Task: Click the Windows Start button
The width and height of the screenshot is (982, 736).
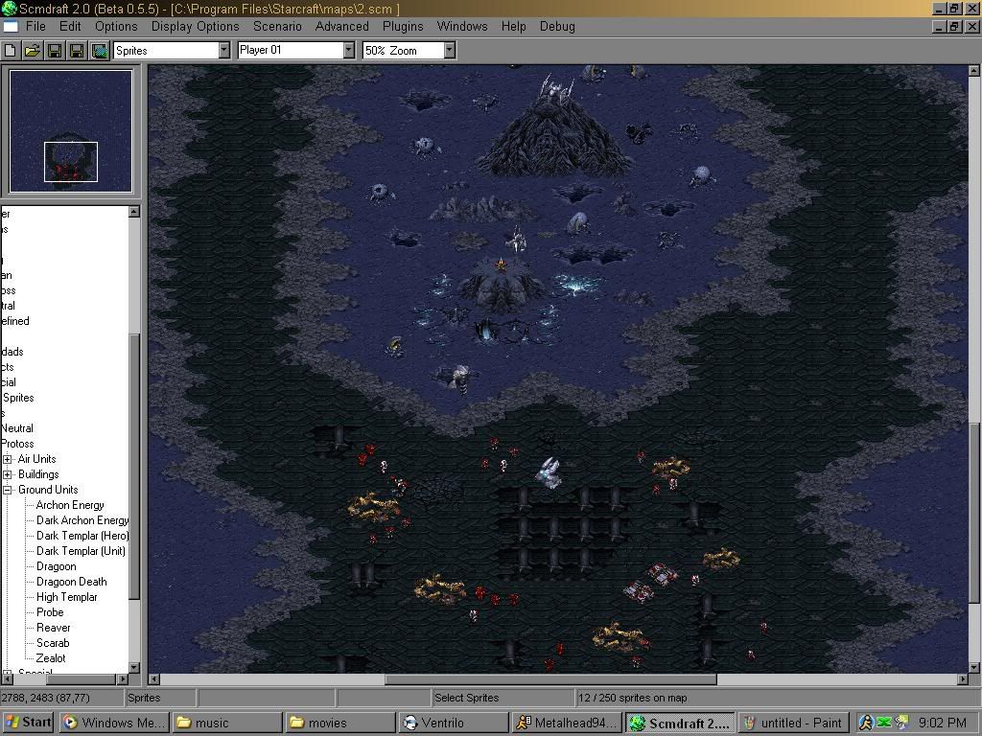Action: [x=29, y=723]
